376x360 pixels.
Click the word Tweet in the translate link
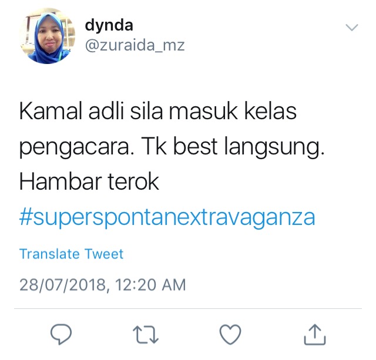click(x=104, y=254)
